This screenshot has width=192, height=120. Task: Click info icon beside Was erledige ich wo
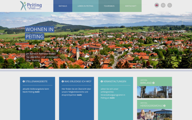(x=63, y=81)
